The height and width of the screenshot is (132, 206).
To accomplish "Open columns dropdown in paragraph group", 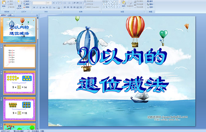I will tap(81, 7).
